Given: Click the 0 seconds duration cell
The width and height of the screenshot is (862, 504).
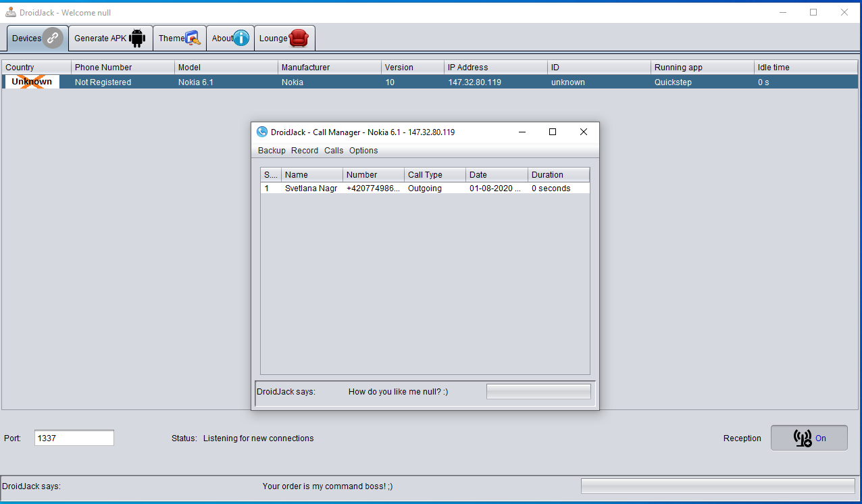Looking at the screenshot, I should click(559, 188).
